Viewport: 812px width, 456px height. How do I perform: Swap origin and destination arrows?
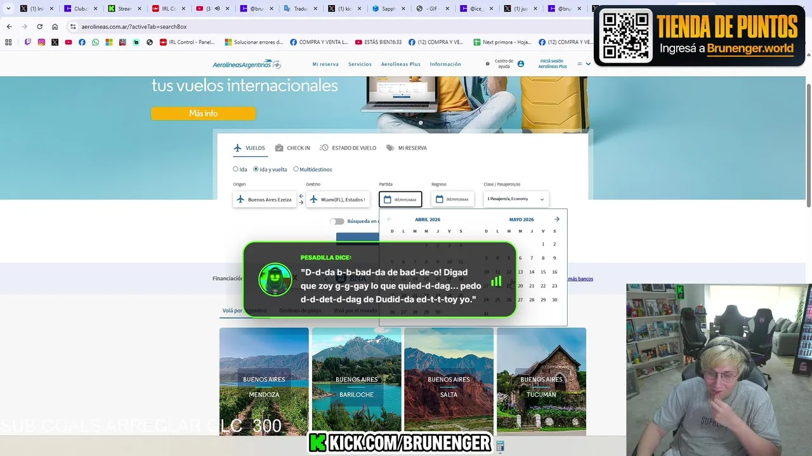[301, 199]
